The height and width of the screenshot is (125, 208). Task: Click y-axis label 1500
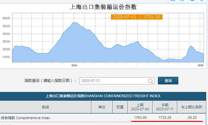point(6,57)
